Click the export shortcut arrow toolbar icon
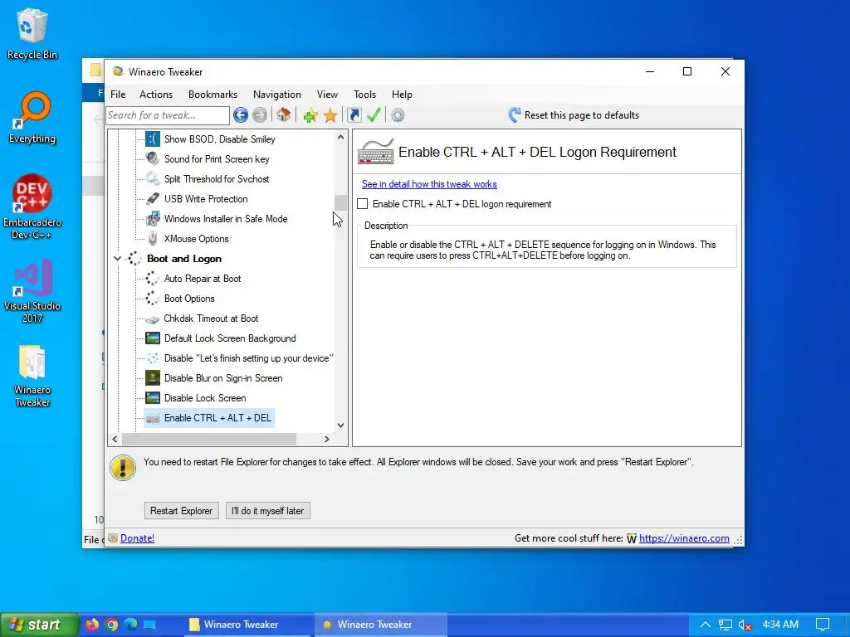The height and width of the screenshot is (637, 850). click(354, 114)
